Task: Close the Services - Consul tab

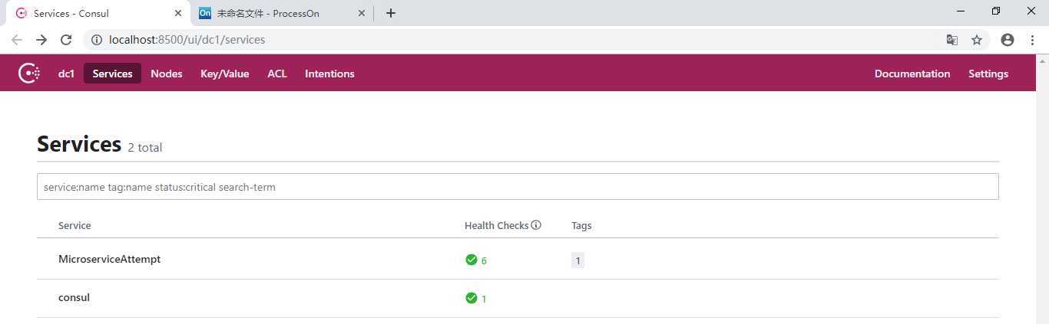Action: pos(178,13)
